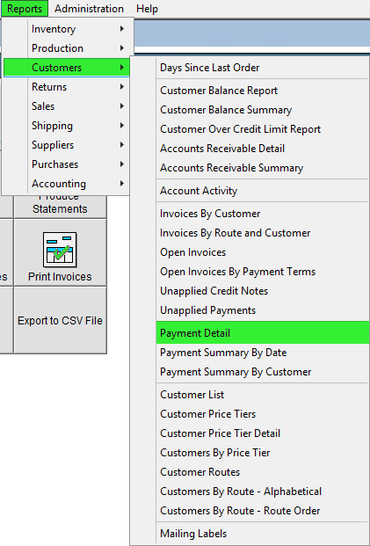Expand the Accounting reports submenu
Screen dimensions: 370x546
[x=67, y=184]
